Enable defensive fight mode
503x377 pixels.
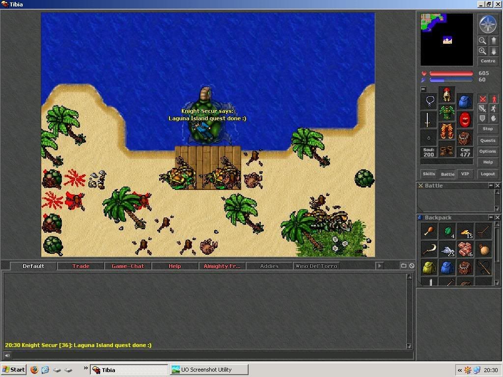[x=482, y=118]
